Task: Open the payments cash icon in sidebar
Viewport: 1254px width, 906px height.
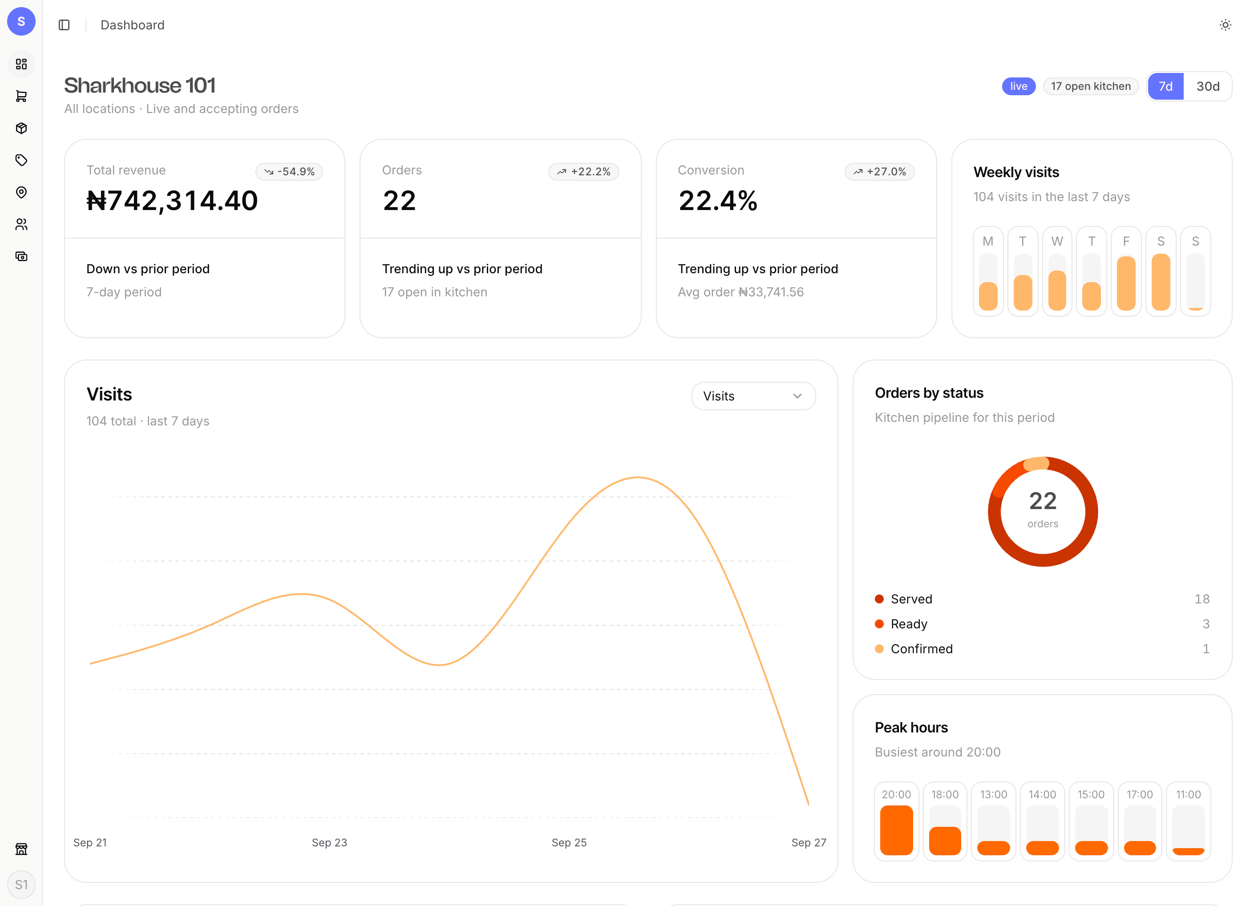Action: [x=21, y=256]
